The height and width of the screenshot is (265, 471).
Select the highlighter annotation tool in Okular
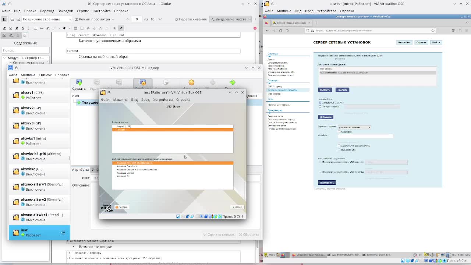pyautogui.click(x=4, y=28)
